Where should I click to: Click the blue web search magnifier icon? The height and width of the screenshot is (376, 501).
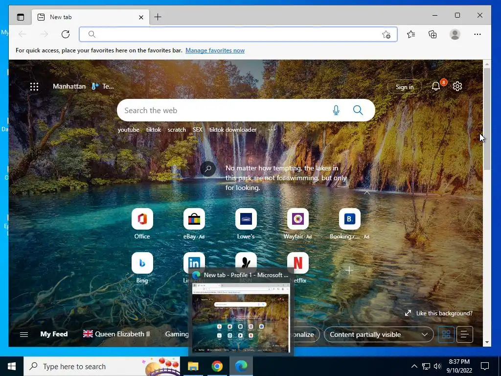[358, 110]
